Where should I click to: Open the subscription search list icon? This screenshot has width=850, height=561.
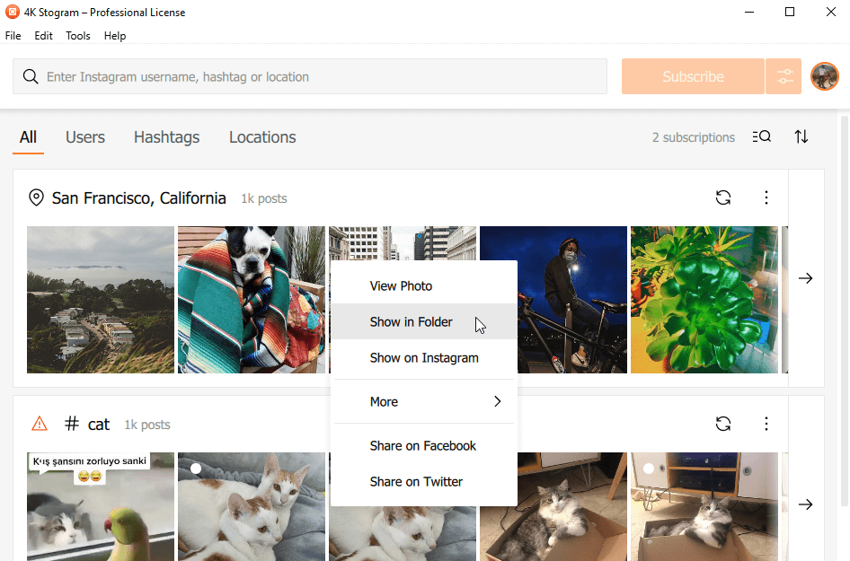762,136
